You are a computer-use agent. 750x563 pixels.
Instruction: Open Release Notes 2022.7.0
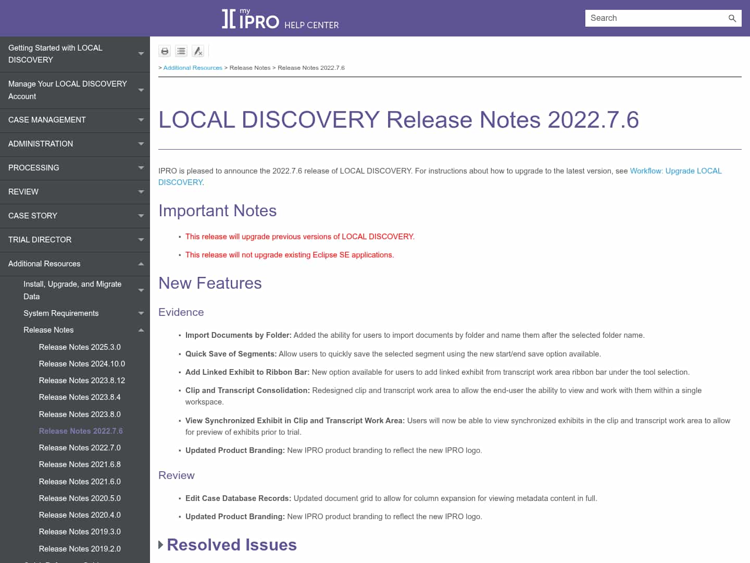pos(80,448)
